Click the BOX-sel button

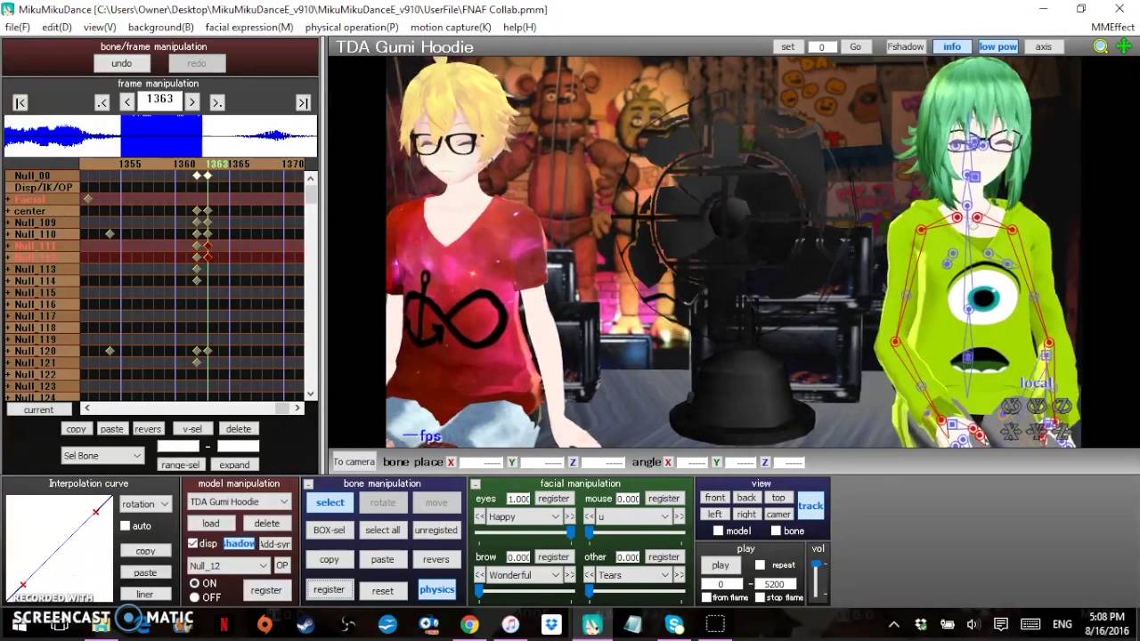point(329,530)
